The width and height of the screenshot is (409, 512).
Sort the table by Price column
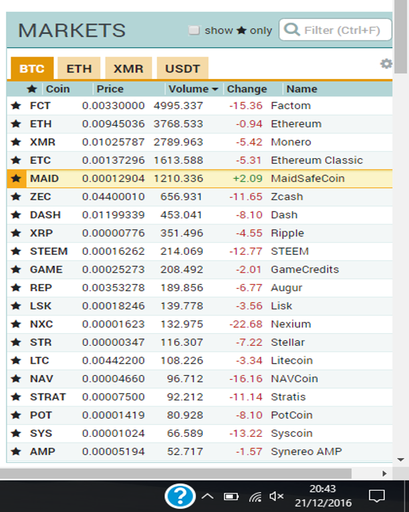[x=110, y=89]
